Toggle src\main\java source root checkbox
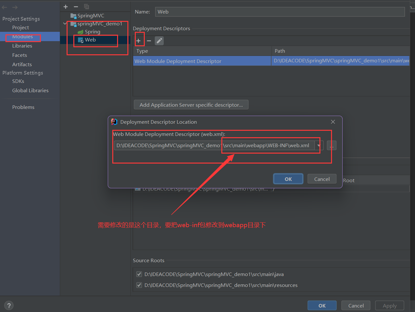 pos(139,274)
